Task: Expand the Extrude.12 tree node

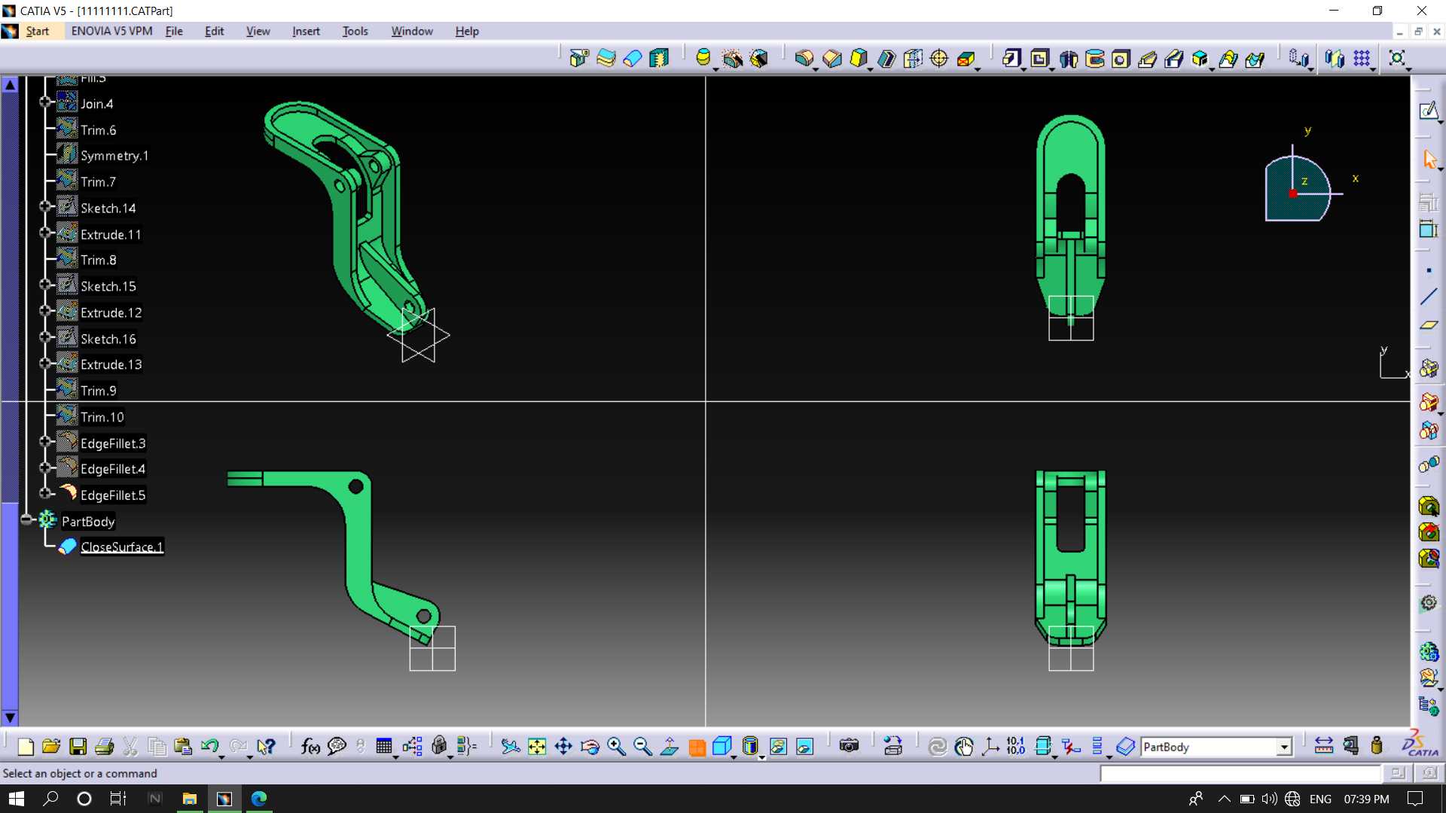Action: tap(45, 311)
